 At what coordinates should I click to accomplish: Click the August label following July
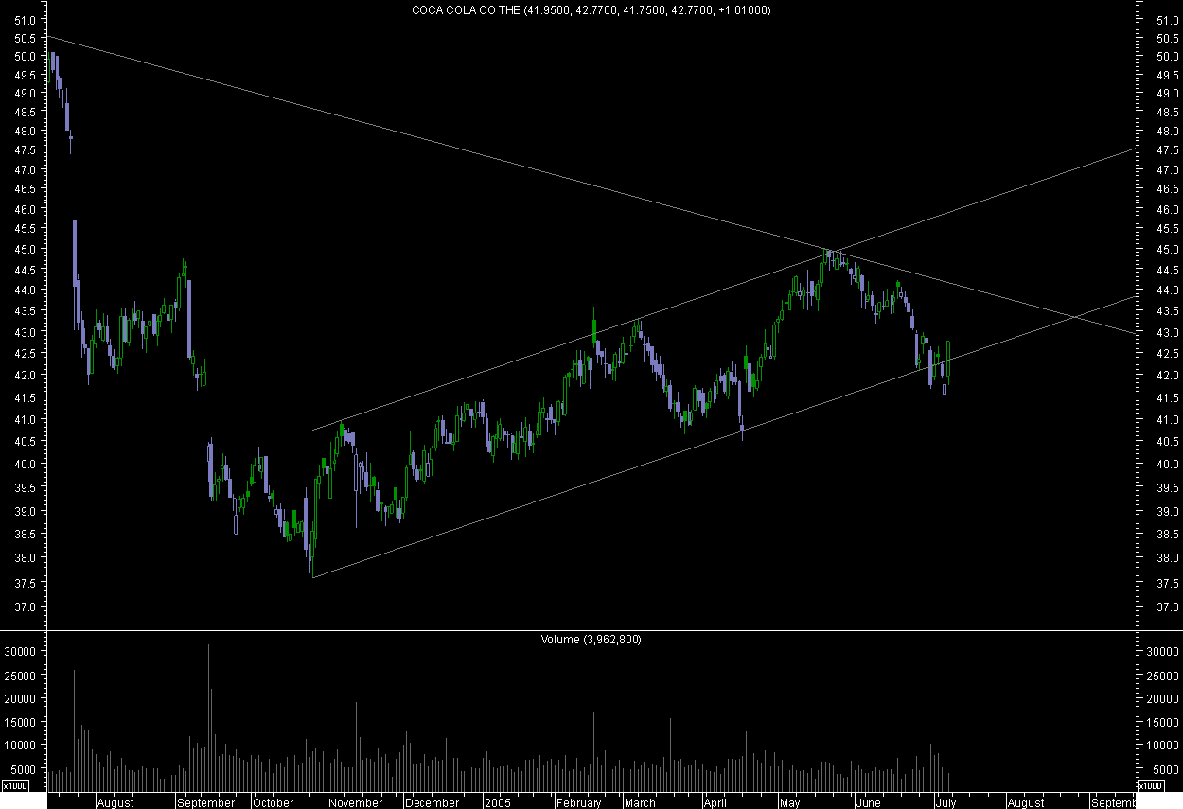[x=1025, y=803]
